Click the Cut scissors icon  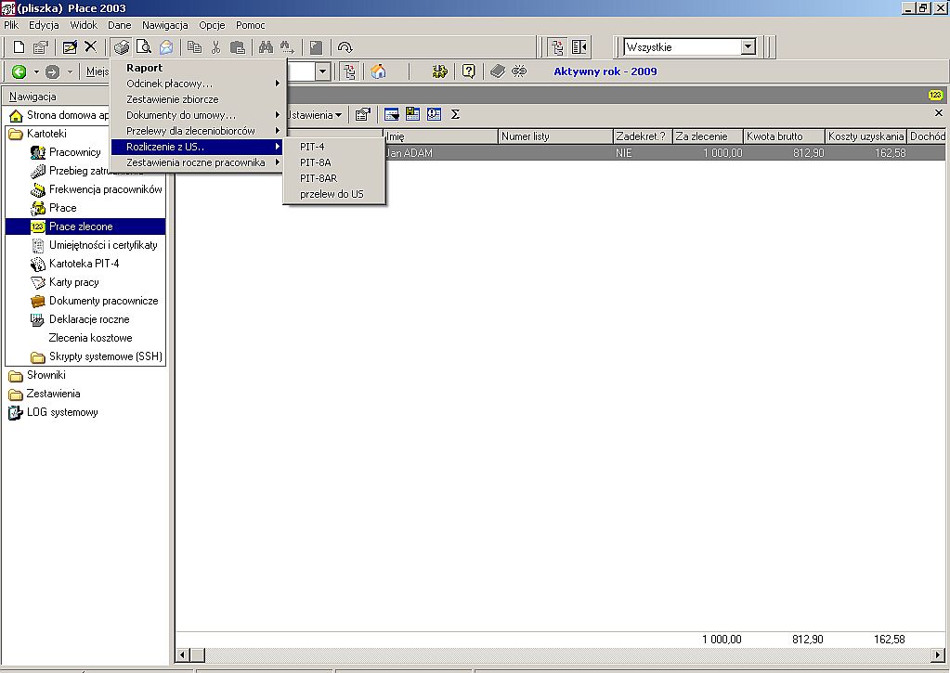click(215, 47)
